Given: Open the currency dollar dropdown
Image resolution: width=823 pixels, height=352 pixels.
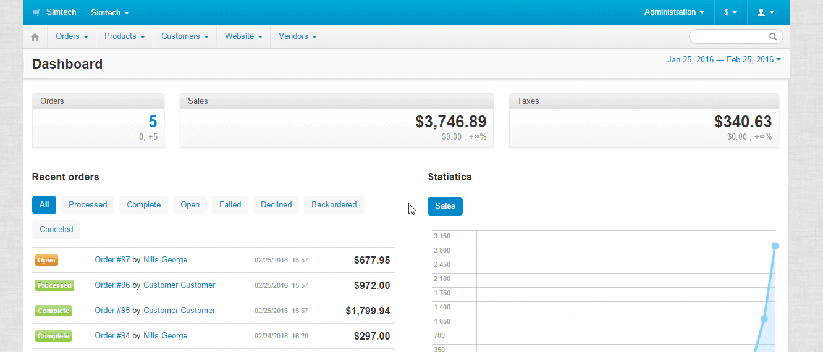Looking at the screenshot, I should click(730, 12).
